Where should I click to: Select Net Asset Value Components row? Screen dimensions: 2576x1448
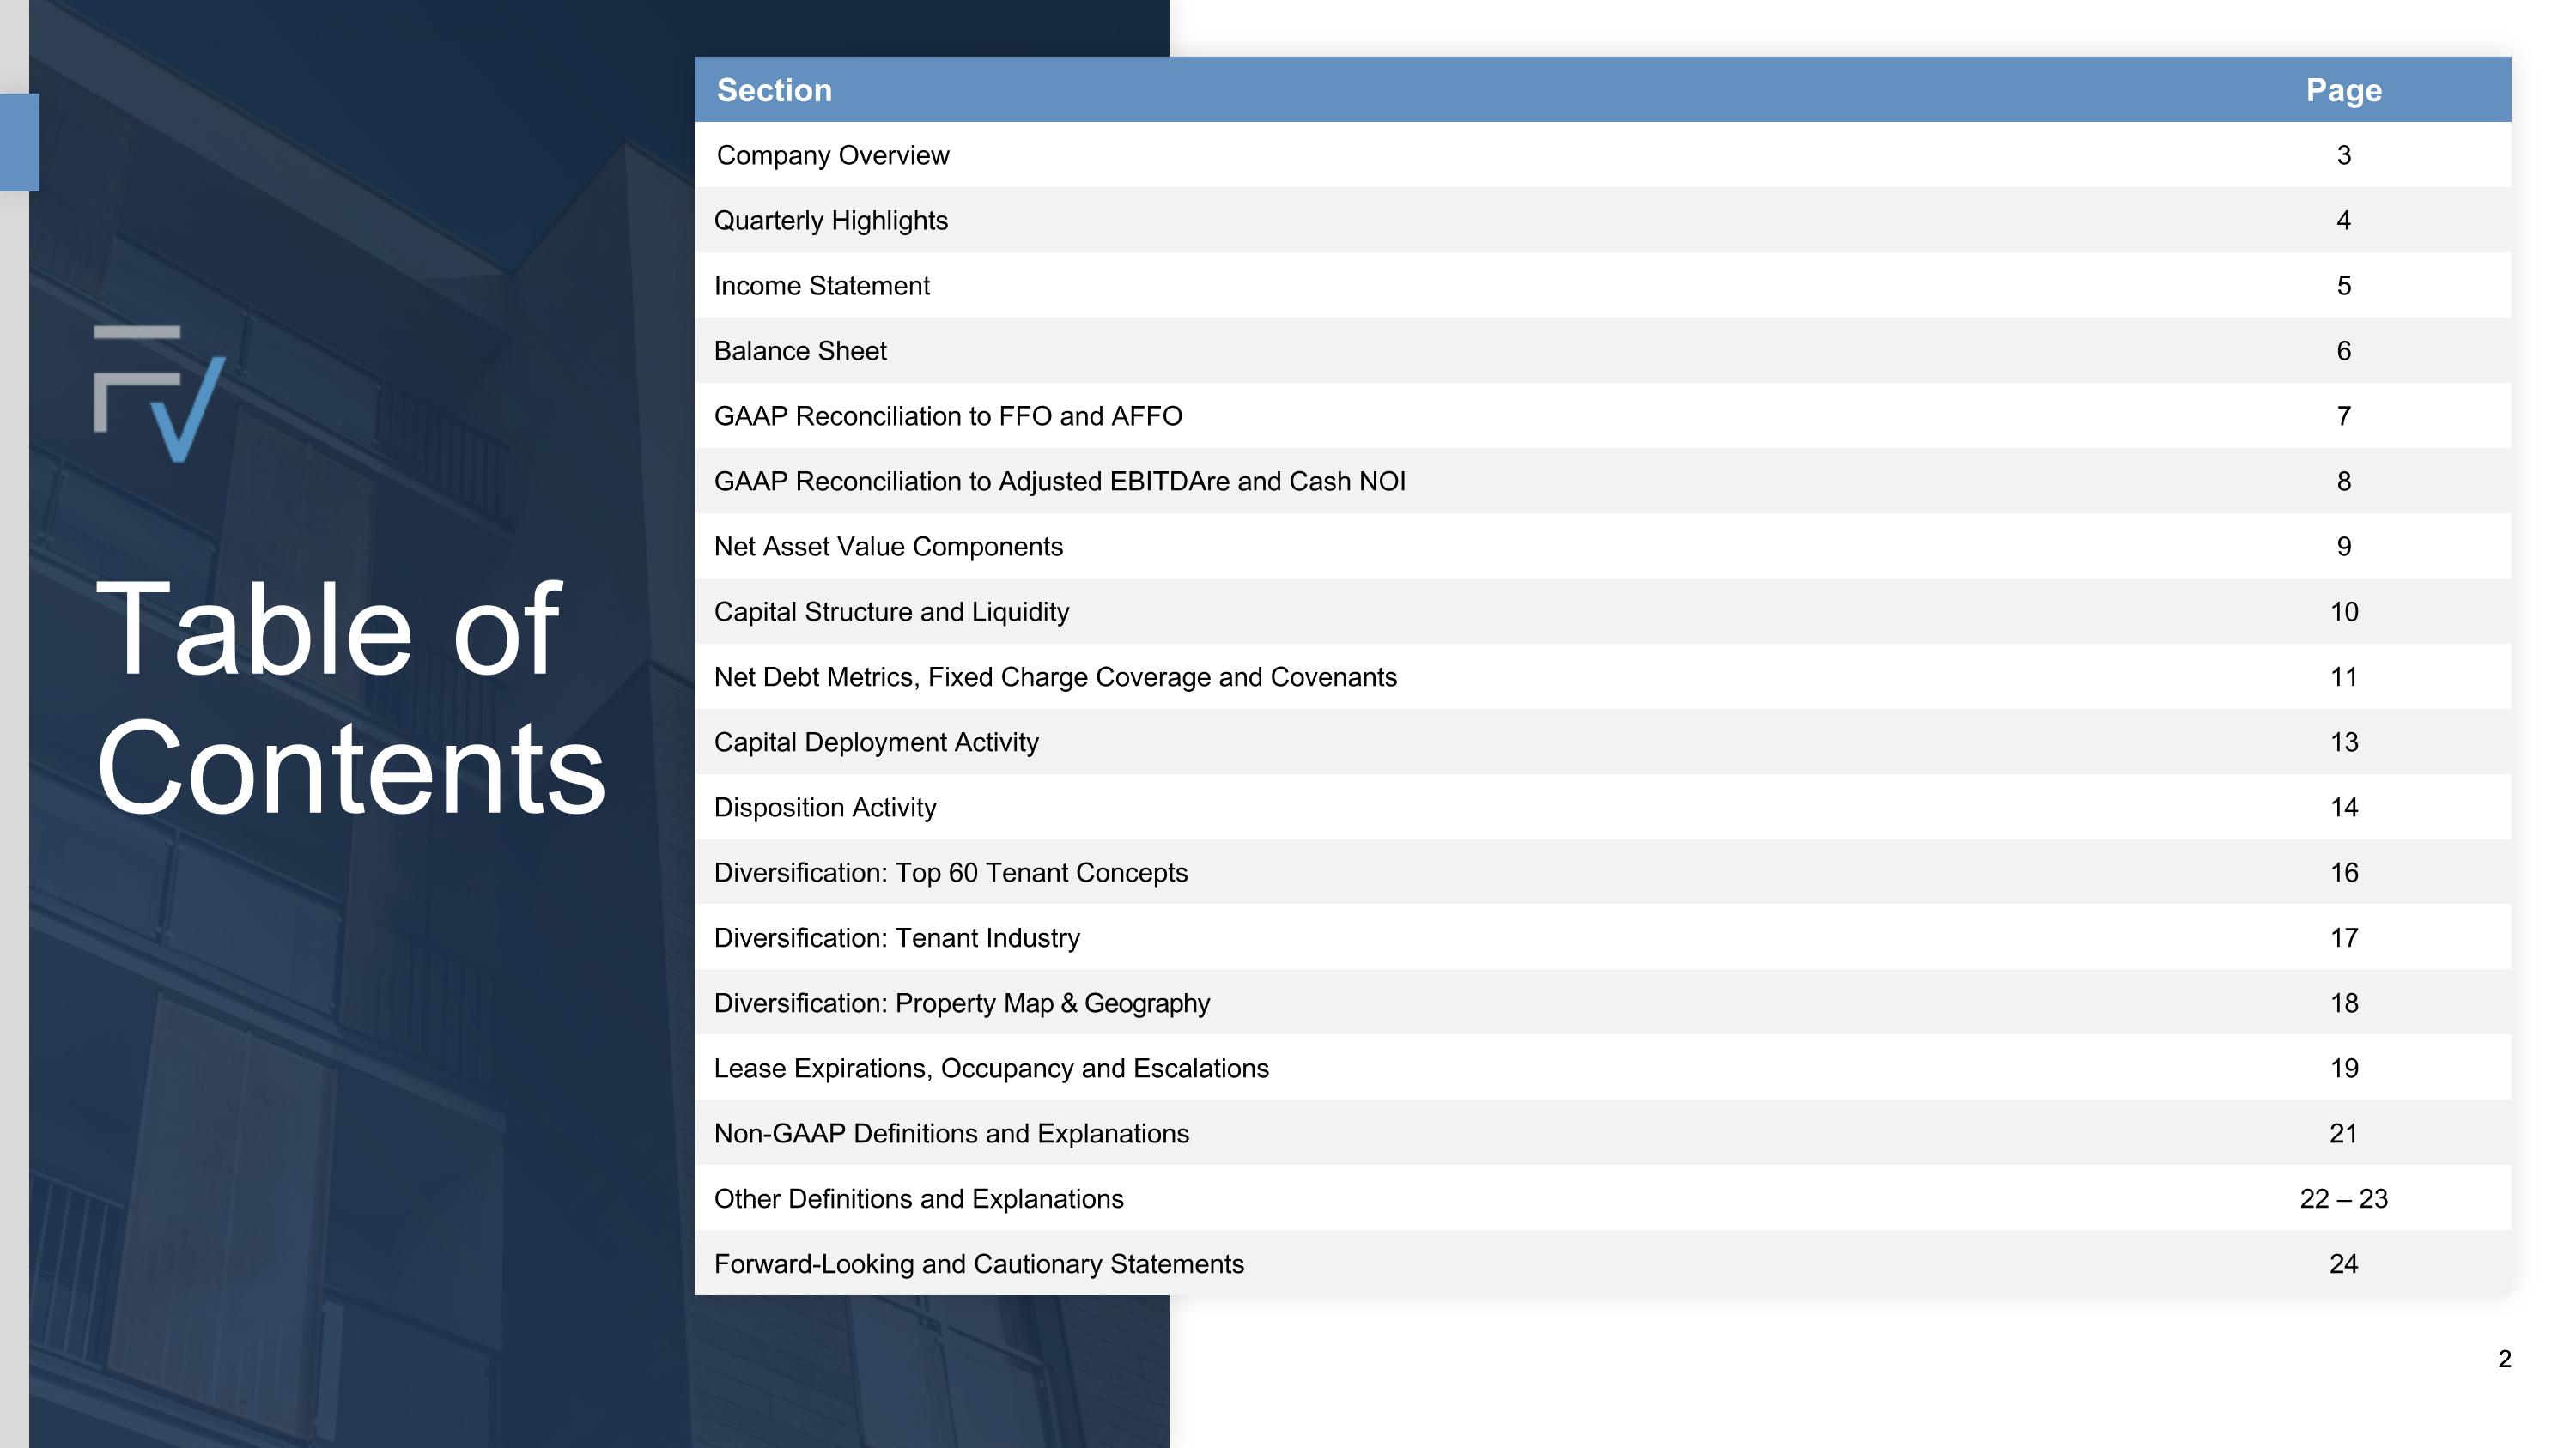point(888,547)
